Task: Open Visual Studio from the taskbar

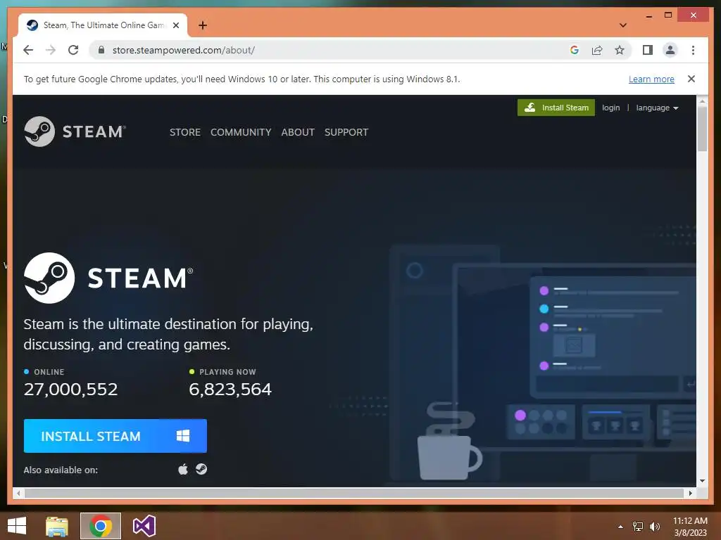Action: 144,526
